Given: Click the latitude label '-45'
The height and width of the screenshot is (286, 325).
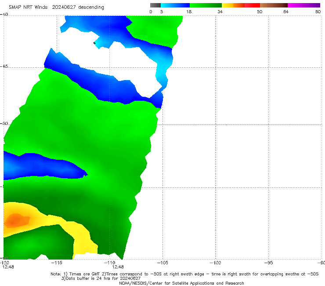Looking at the screenshot, I should (x=4, y=66).
